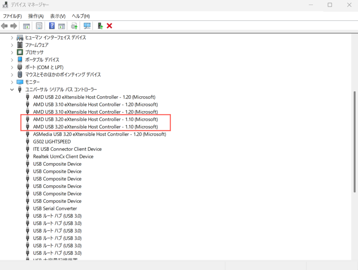The height and width of the screenshot is (270, 358).
Task: Select ASMedia USB 3.20 eXtensible Host Controller
Action: (x=100, y=134)
